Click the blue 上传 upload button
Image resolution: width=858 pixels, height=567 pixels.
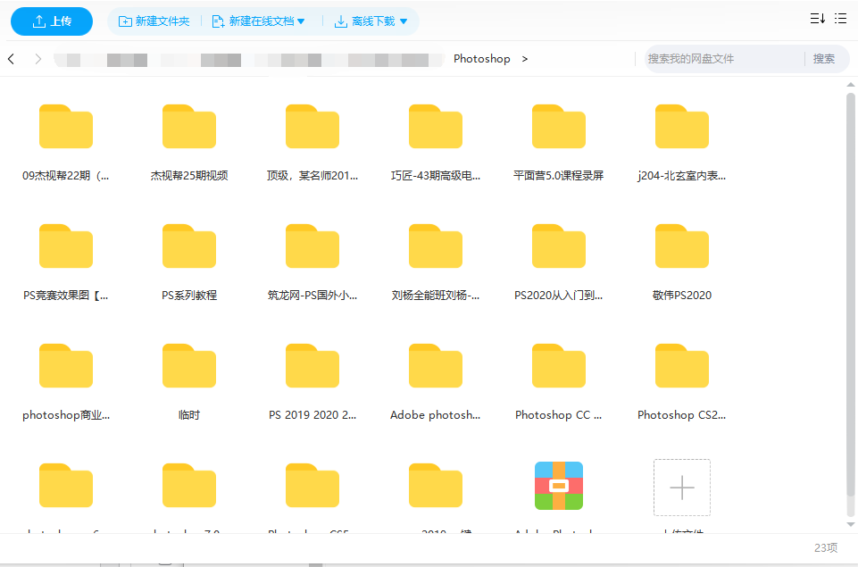52,21
